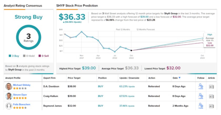
Task: Open Michael Shlisky analyst profile link
Action: point(22,85)
